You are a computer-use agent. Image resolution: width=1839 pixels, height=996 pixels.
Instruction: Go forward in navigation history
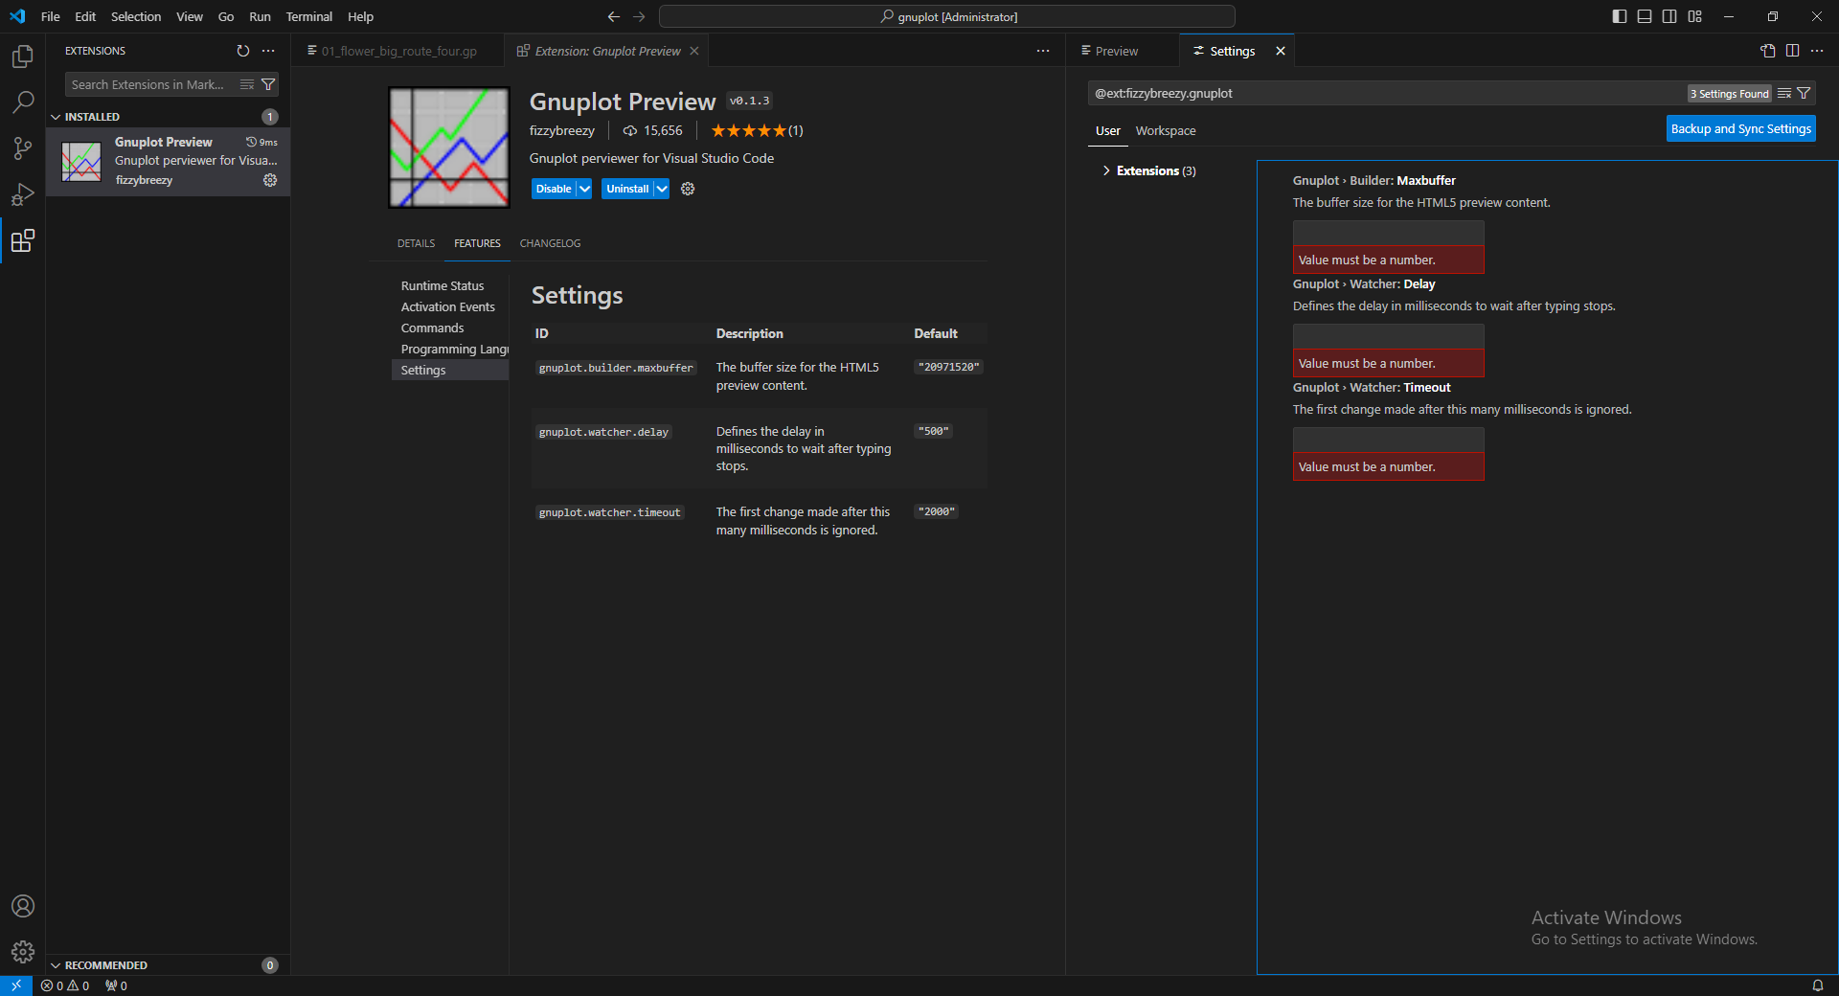(639, 16)
